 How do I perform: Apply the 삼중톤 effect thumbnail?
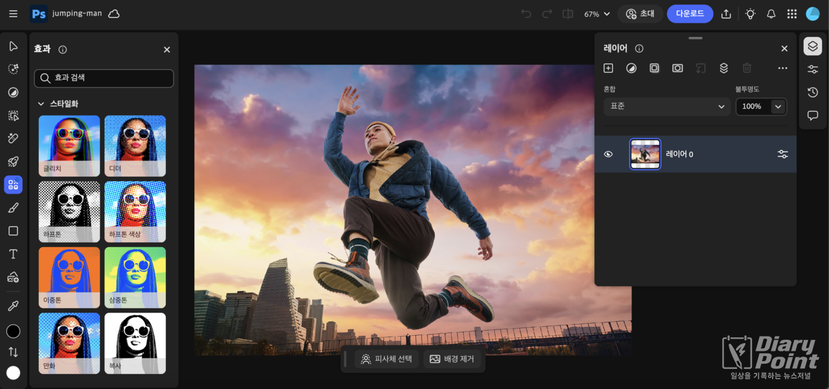pyautogui.click(x=135, y=278)
